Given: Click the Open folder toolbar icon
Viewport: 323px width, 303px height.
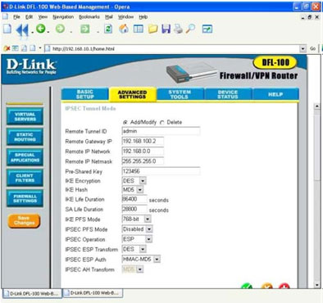Looking at the screenshot, I should point(152,29).
